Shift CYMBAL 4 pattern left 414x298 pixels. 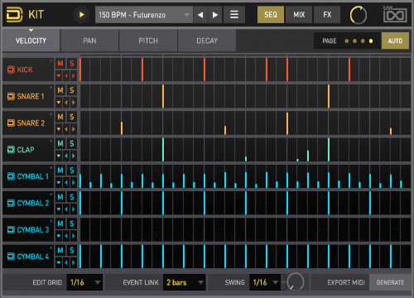(x=66, y=262)
